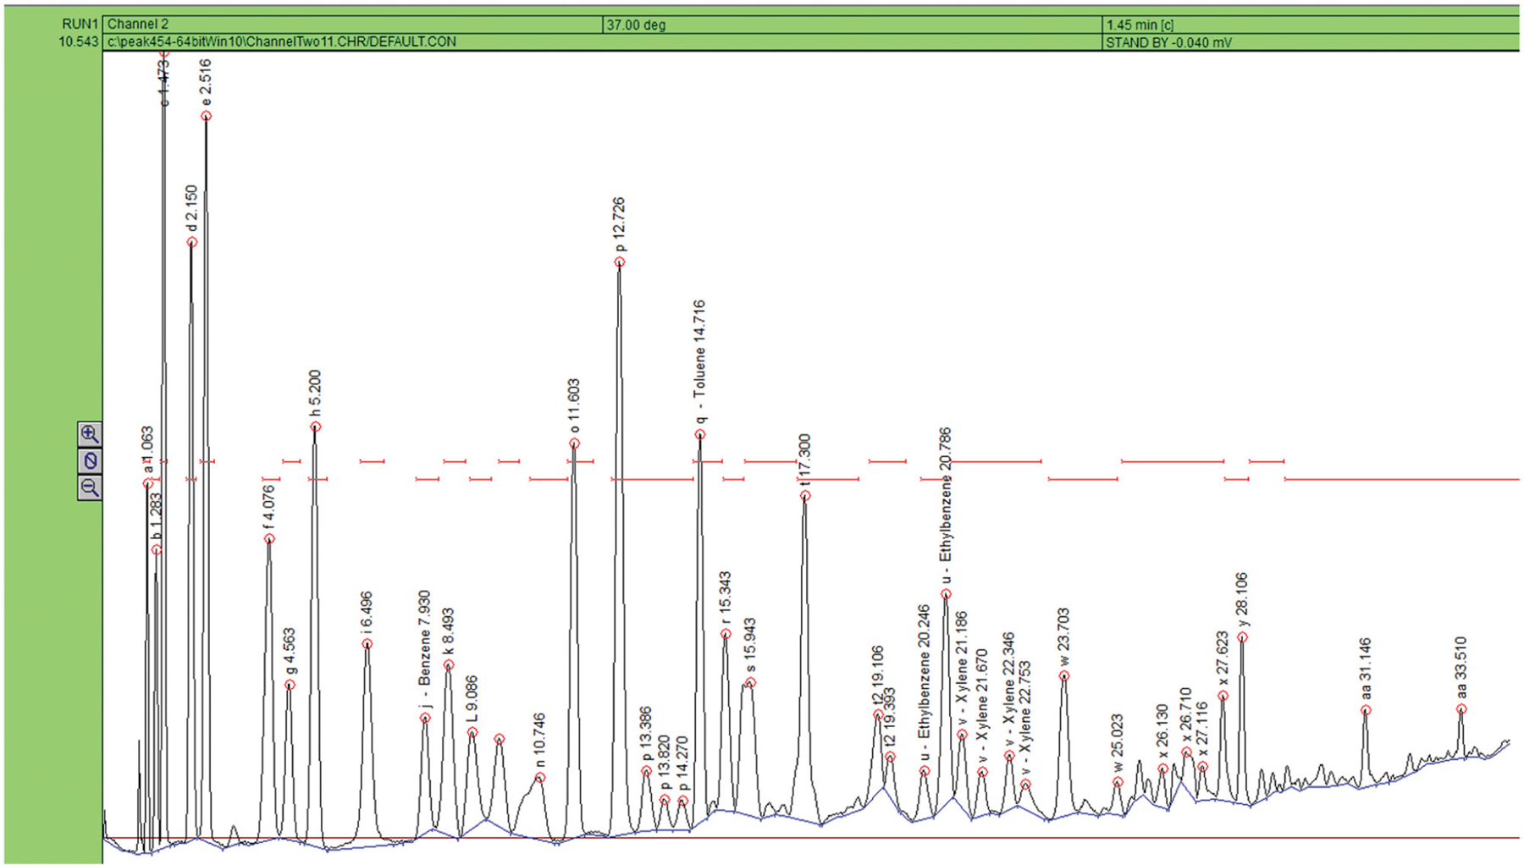1524x865 pixels.
Task: Select the t 17.300 peak marker
Action: [805, 496]
